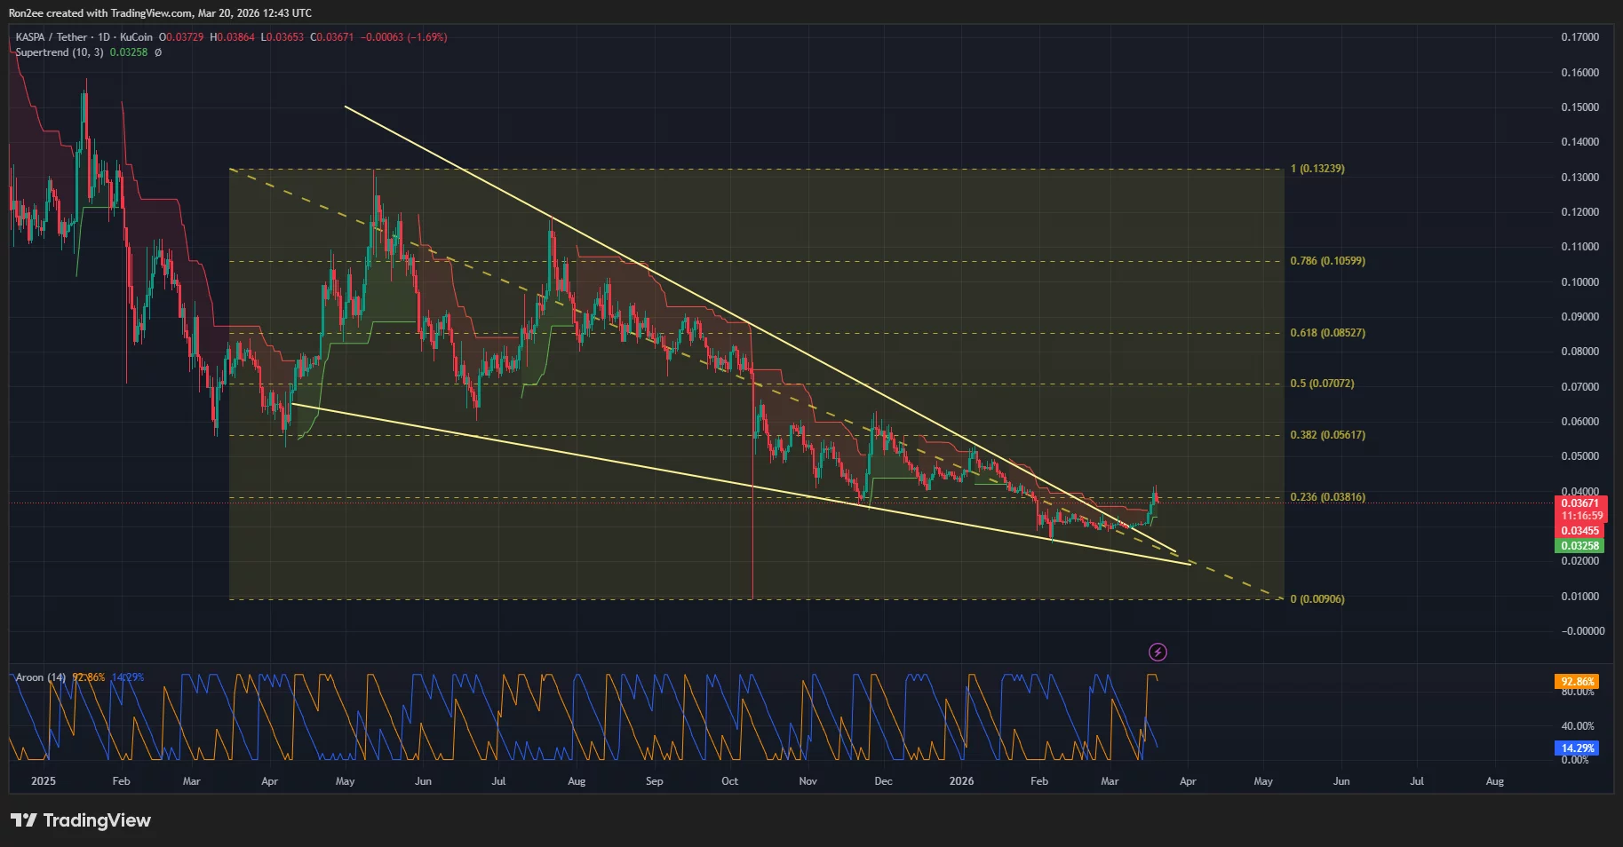
Task: Open the 1D timeframe selector in the legend
Action: (x=101, y=37)
